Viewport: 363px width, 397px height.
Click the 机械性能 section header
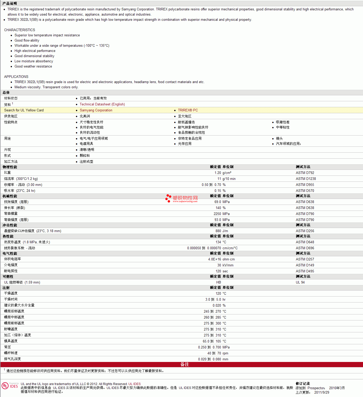click(x=10, y=196)
